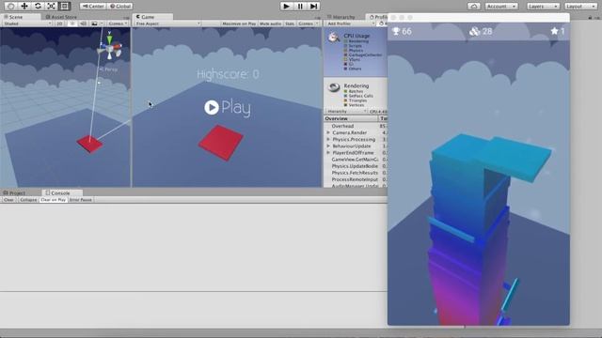Image resolution: width=602 pixels, height=338 pixels.
Task: Switch to the Project tab
Action: (15, 192)
